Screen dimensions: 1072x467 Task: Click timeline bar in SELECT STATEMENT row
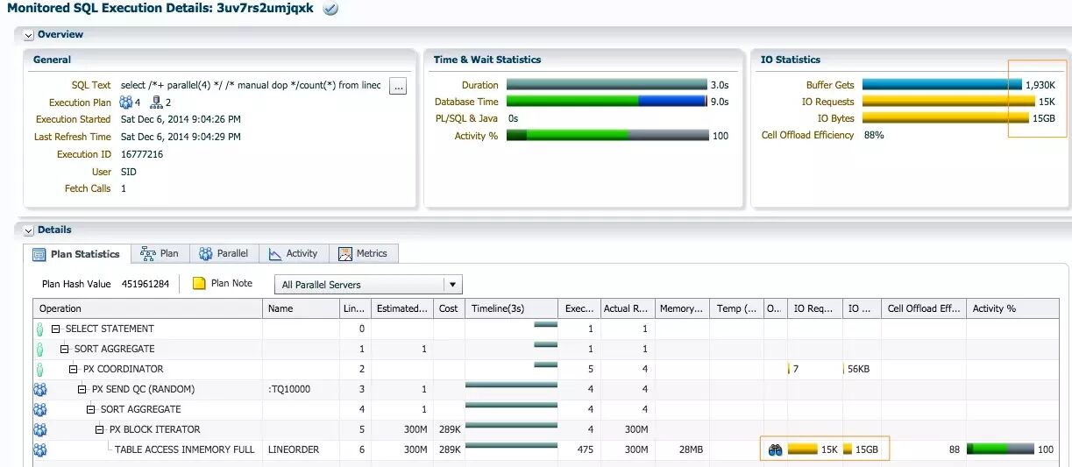545,324
